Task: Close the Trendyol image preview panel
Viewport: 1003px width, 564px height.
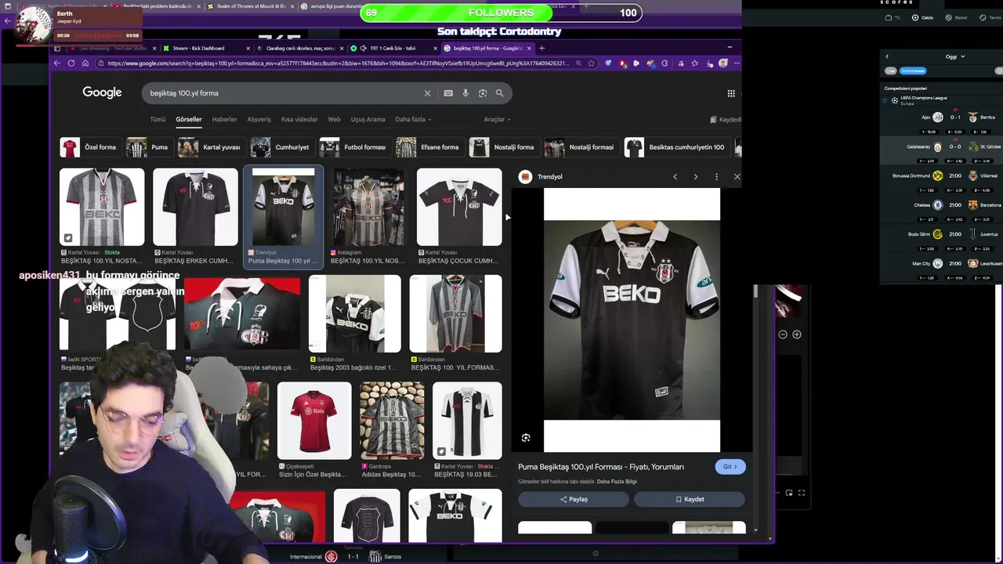Action: point(737,177)
